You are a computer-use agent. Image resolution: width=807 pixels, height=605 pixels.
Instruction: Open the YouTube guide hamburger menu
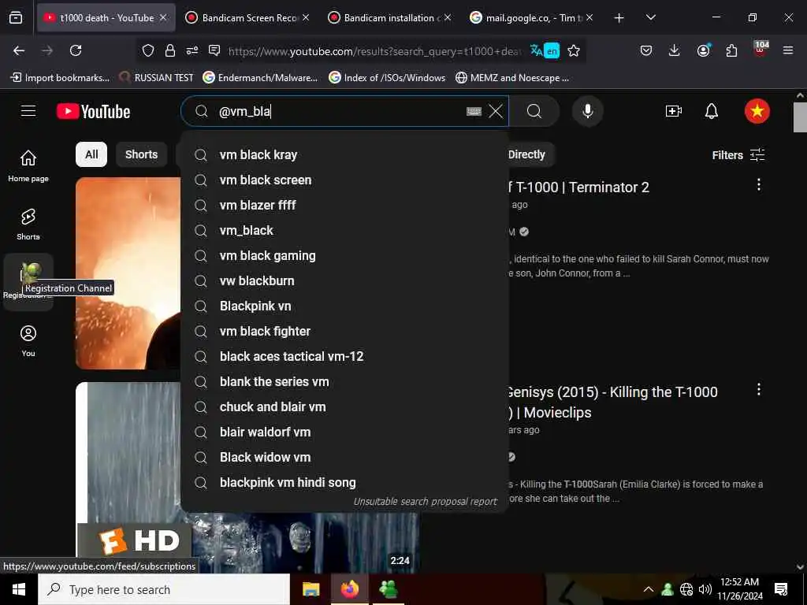tap(28, 111)
